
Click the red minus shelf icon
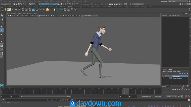click(x=13, y=10)
